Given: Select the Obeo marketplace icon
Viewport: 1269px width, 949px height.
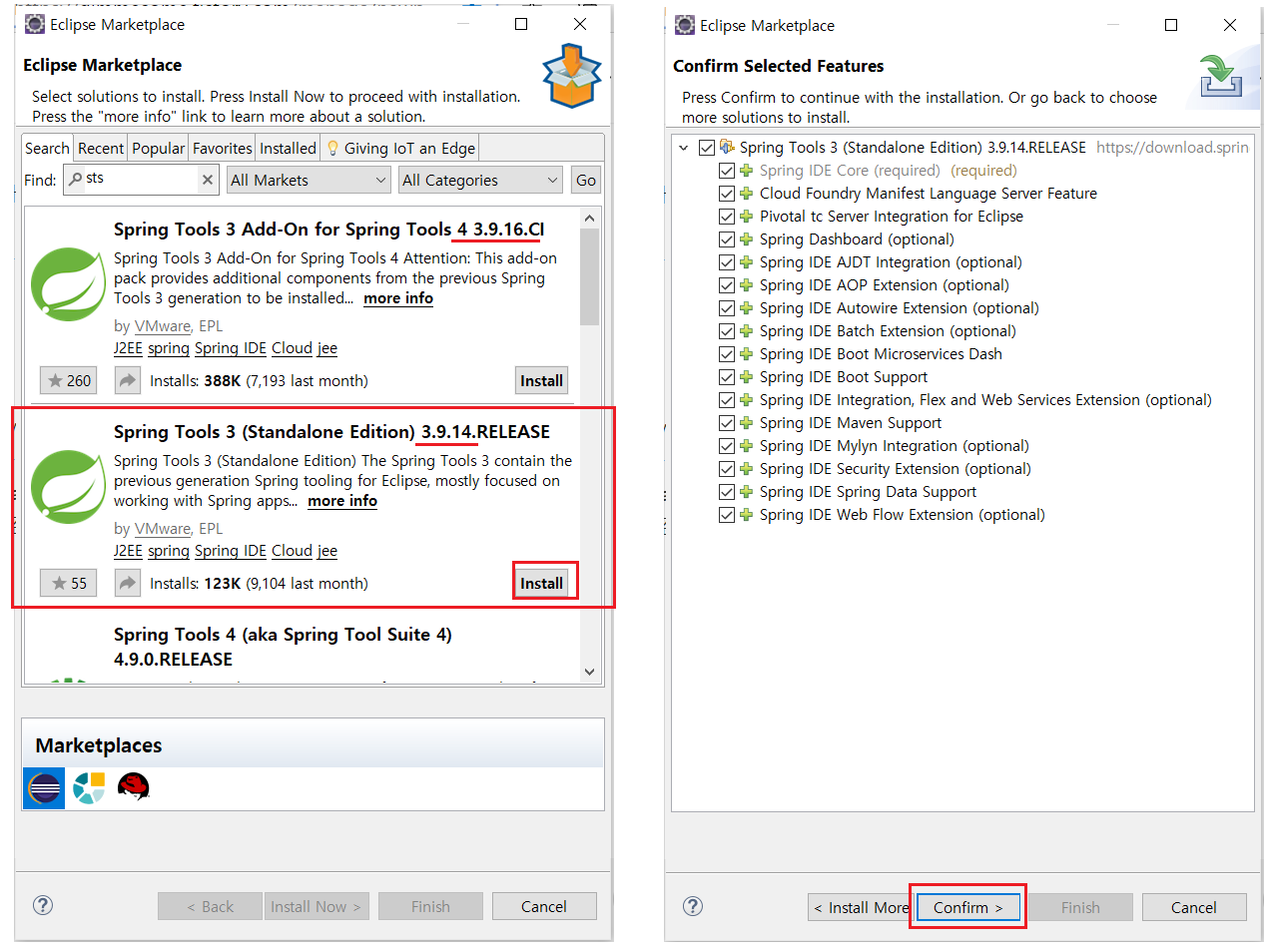Looking at the screenshot, I should pyautogui.click(x=89, y=788).
